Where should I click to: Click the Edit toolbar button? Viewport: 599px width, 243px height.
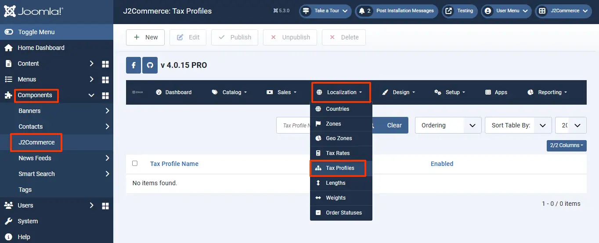tap(188, 37)
